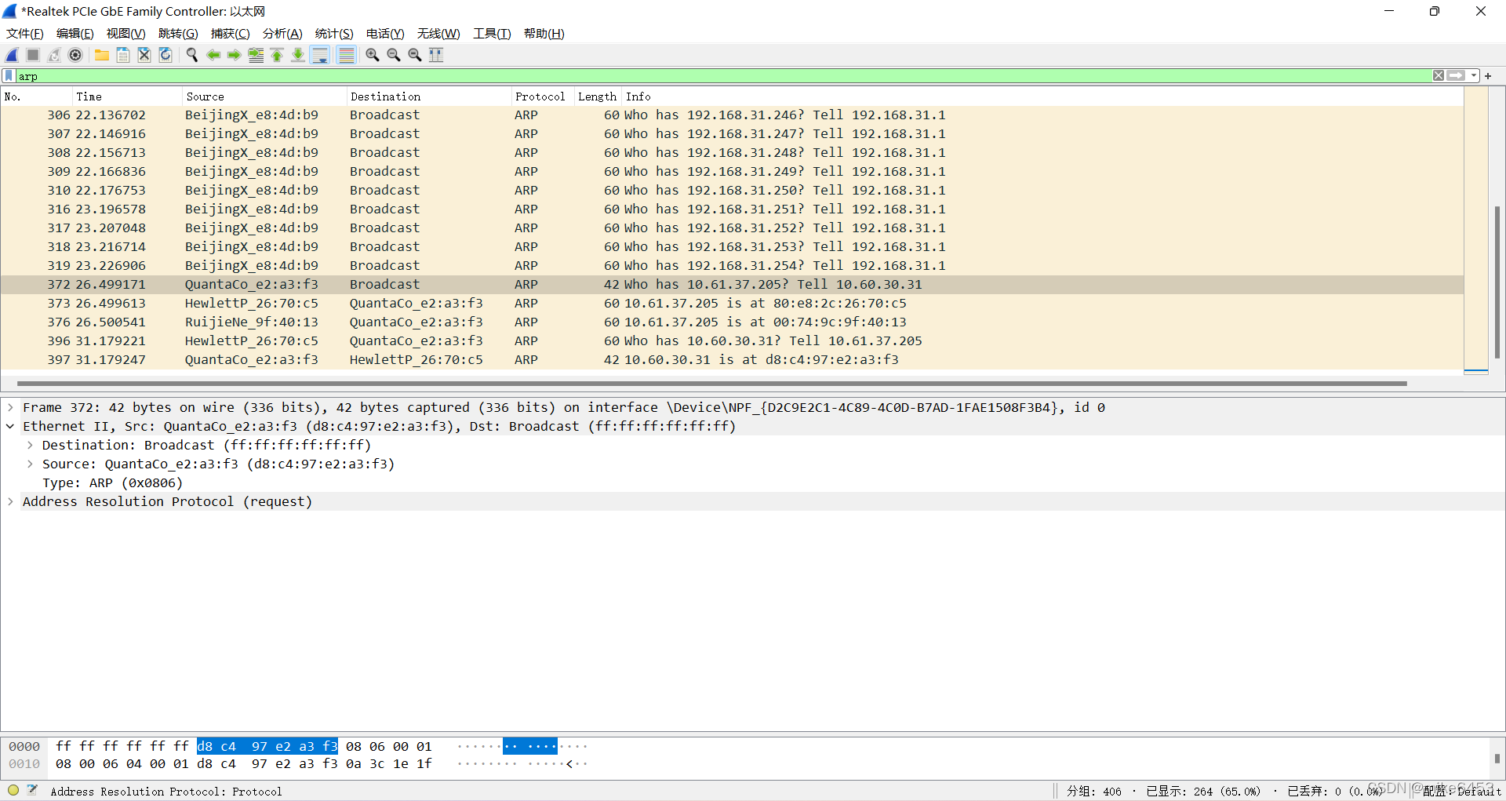Collapse the Ethernet II section
1506x801 pixels.
10,427
